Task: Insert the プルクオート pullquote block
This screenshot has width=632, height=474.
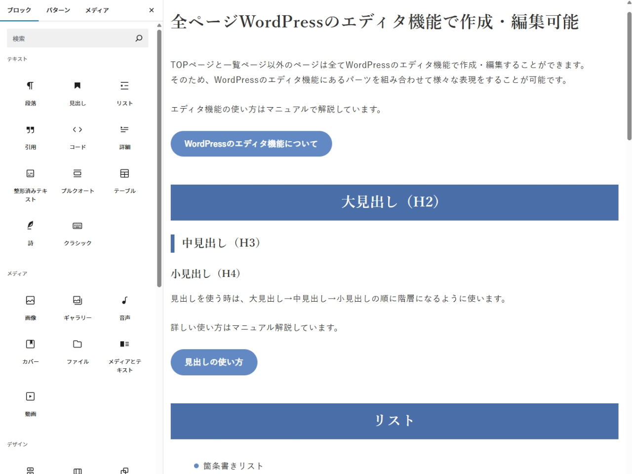Action: (x=78, y=182)
